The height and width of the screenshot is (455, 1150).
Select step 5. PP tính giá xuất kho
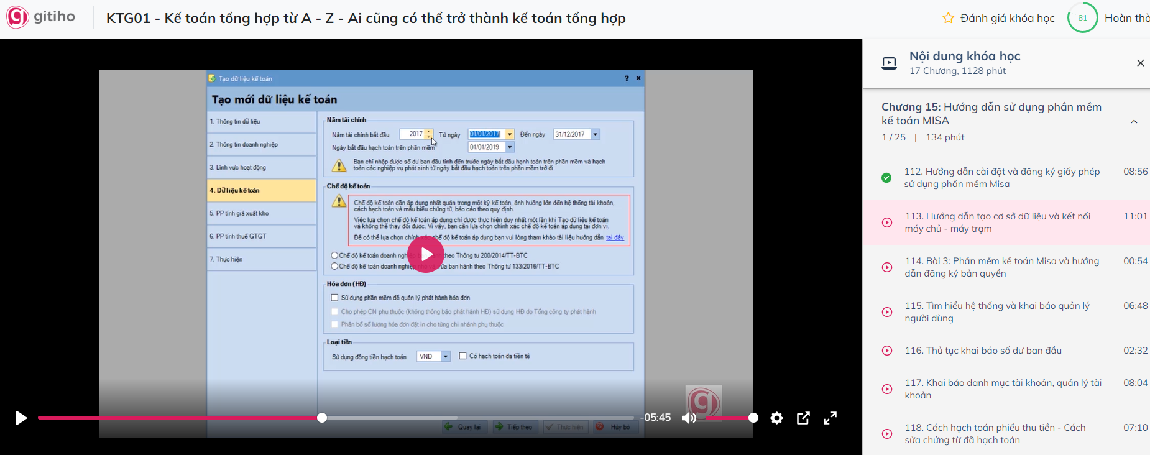(x=262, y=213)
